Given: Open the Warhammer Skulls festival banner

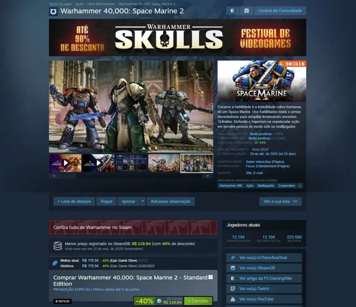Looking at the screenshot, I should (x=177, y=37).
